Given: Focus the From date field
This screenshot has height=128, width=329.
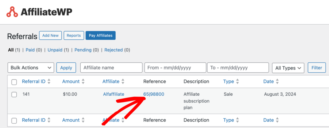Looking at the screenshot, I should click(175, 68).
